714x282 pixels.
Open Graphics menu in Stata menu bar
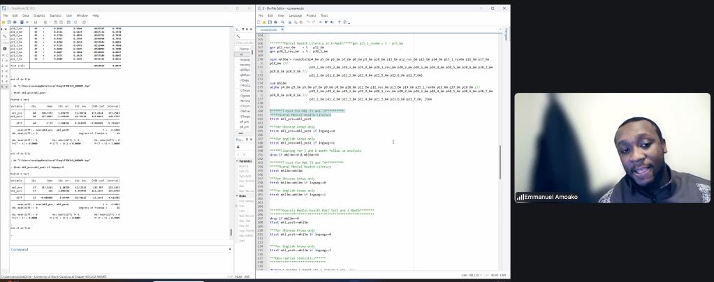39,15
